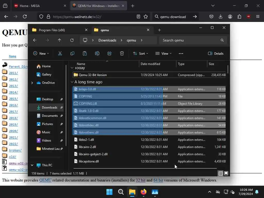This screenshot has width=264, height=198.
Task: Click the Copy icon in Explorer toolbar
Action: (x=72, y=54)
